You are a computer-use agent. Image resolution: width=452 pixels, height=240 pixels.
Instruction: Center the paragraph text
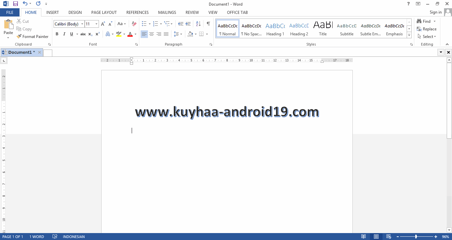point(152,34)
